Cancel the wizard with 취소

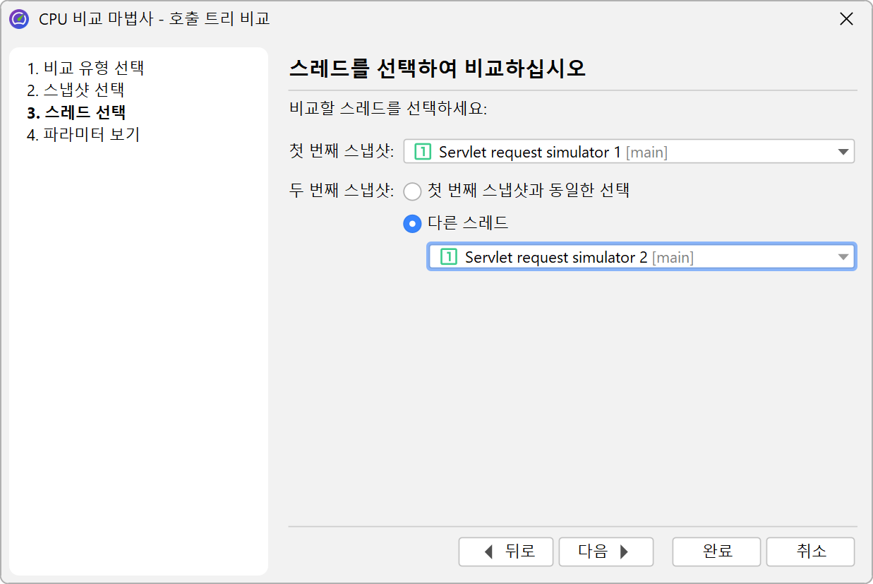pos(810,552)
